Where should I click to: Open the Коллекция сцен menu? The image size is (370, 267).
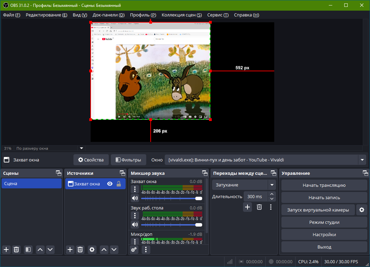(x=182, y=15)
